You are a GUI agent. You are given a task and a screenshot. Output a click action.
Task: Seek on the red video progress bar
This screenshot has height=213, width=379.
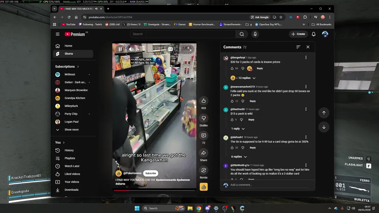(154, 190)
